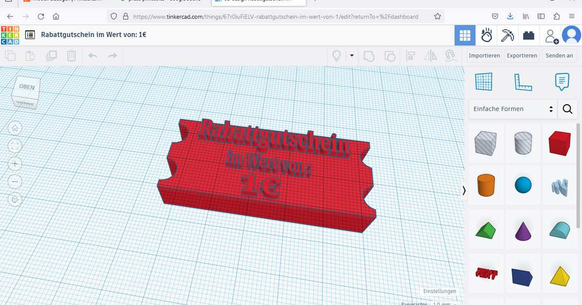Switch to Bricks view
Screen dimensions: 582x305
(x=528, y=35)
